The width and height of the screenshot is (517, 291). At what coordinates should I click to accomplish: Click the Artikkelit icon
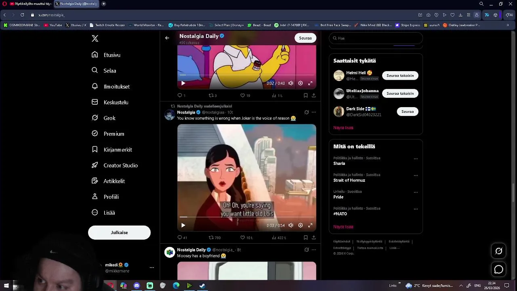tap(95, 181)
